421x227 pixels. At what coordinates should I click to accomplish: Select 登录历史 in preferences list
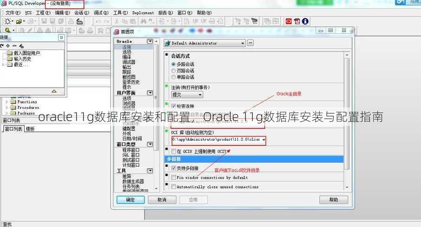131,82
